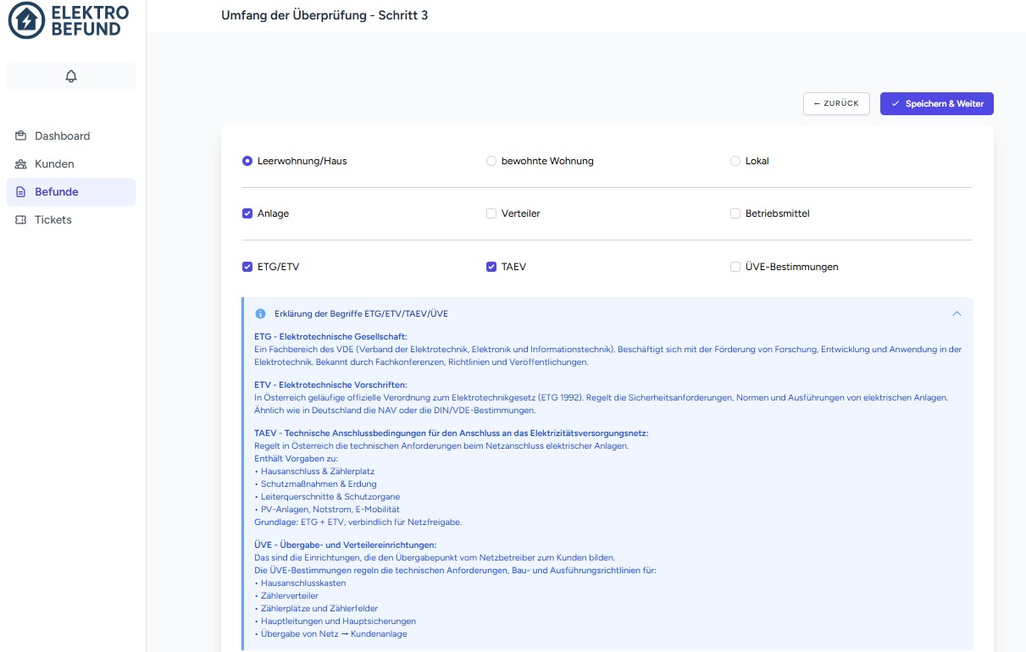Click the Kunden people icon
1026x652 pixels.
21,163
